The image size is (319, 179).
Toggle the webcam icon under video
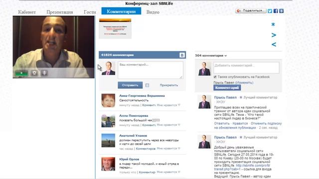34,73
